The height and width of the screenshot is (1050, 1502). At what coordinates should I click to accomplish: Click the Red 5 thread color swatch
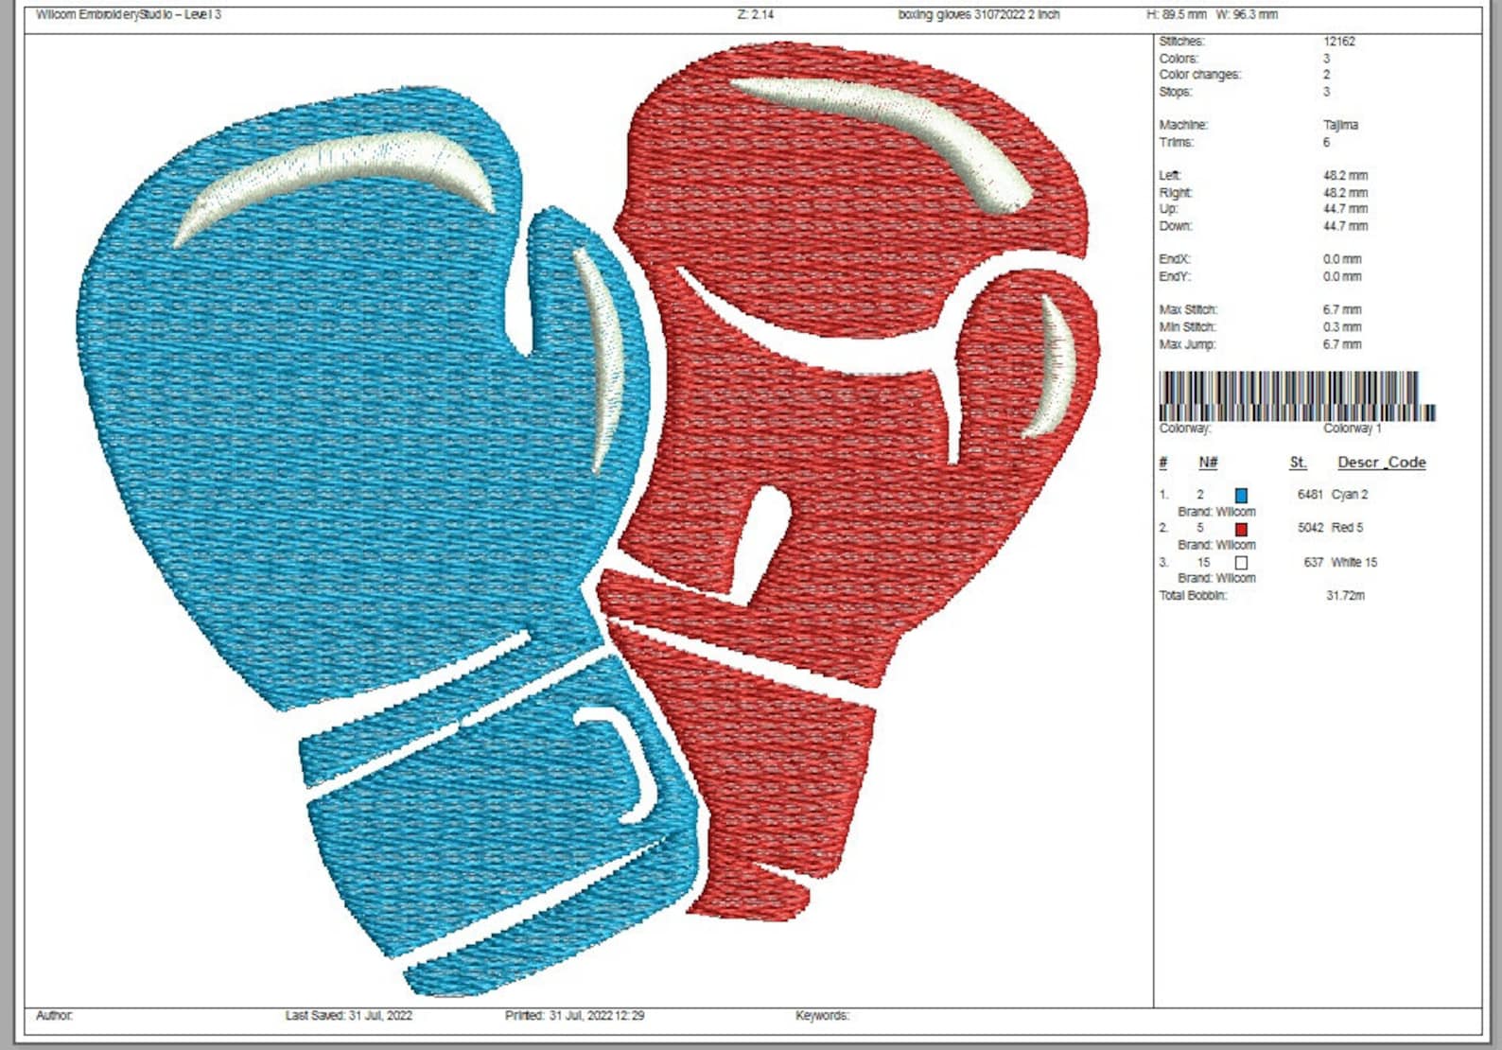click(x=1241, y=529)
